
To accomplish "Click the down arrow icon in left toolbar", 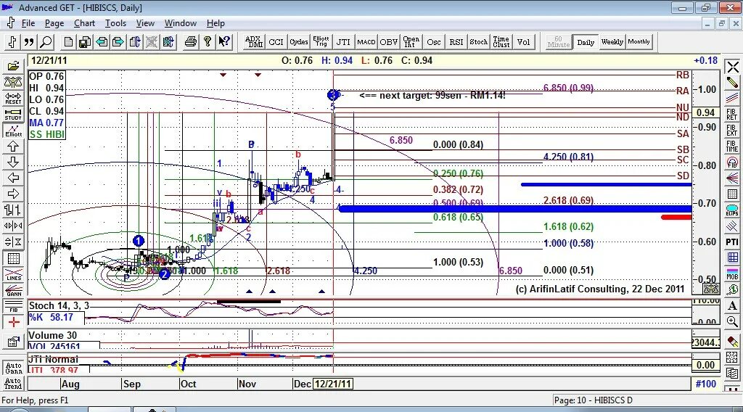I will coord(13,162).
